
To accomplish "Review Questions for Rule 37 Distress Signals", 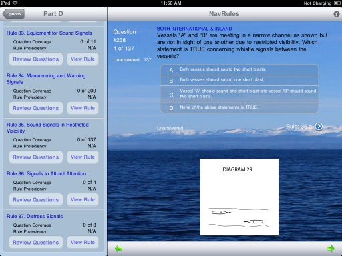I will tap(36, 242).
